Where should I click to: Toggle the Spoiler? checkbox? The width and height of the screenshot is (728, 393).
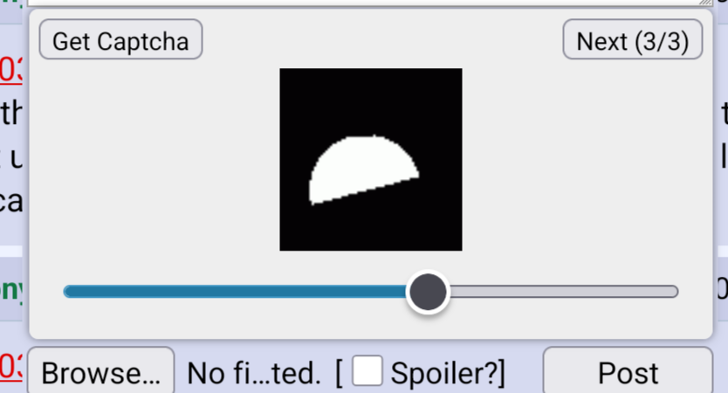(x=367, y=370)
